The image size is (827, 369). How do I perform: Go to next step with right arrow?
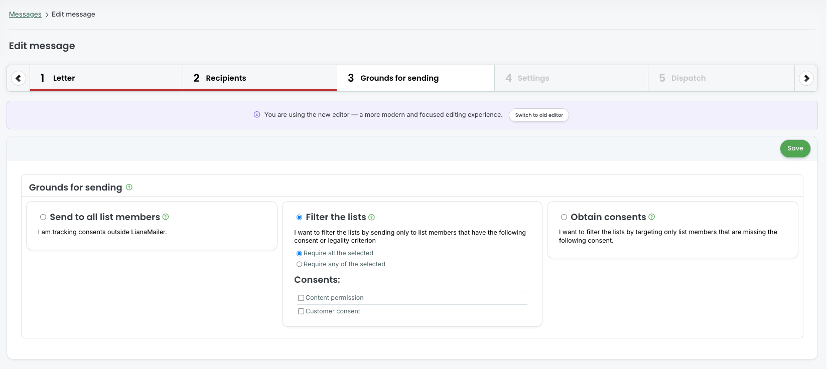pyautogui.click(x=806, y=78)
